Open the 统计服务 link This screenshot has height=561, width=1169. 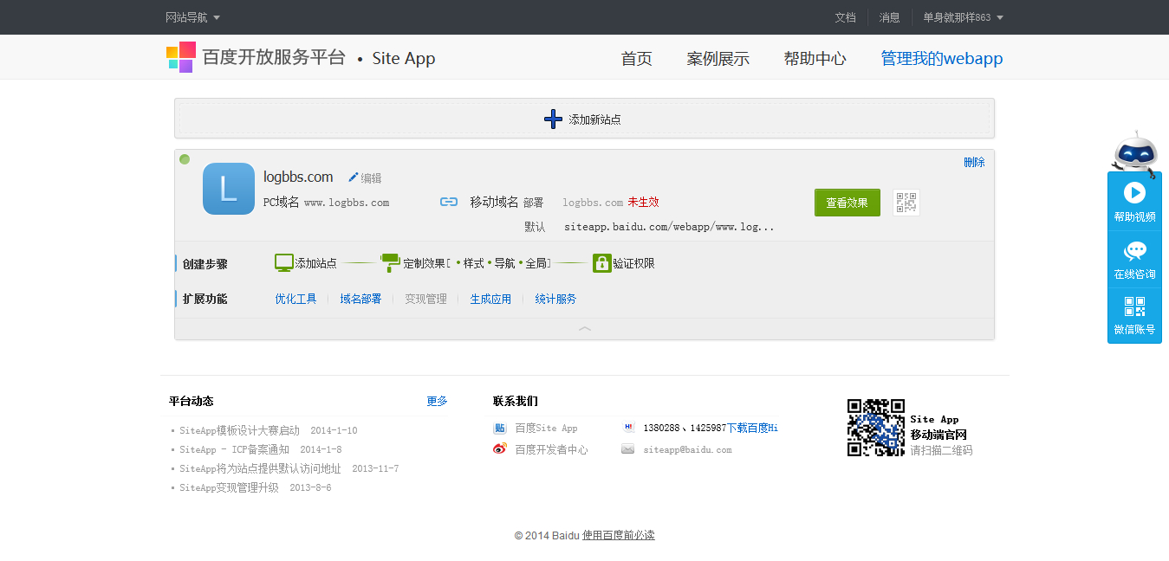[x=555, y=299]
